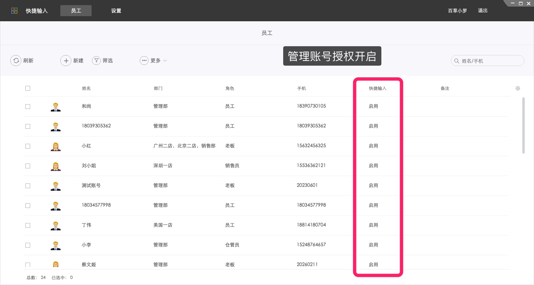Open the chevron arrow next to 更多
Image resolution: width=534 pixels, height=285 pixels.
(164, 61)
